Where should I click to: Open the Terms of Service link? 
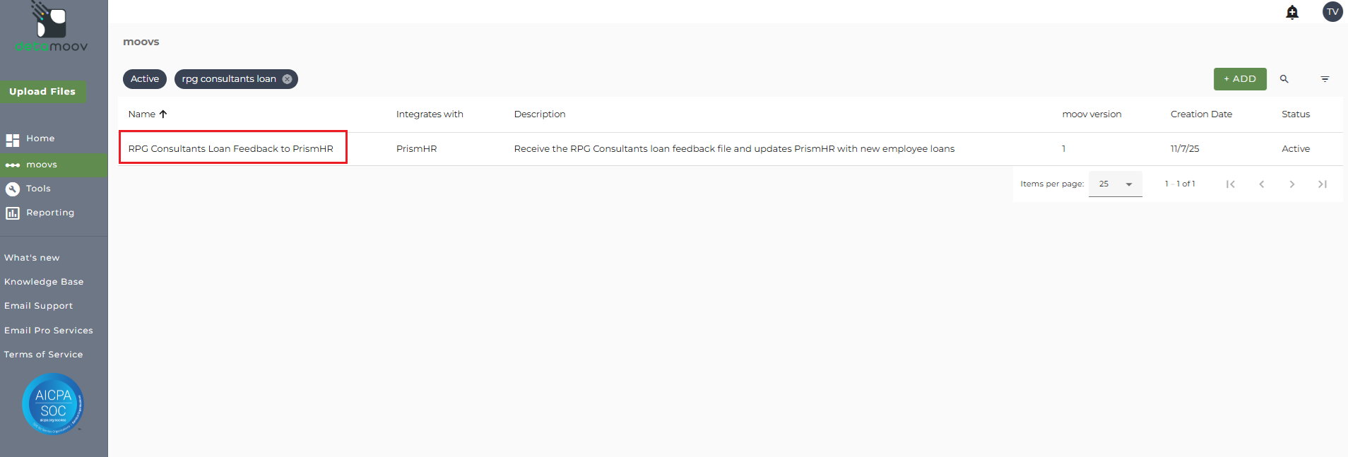coord(44,355)
